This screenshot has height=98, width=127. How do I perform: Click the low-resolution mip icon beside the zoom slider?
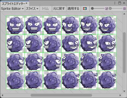point(107,9)
